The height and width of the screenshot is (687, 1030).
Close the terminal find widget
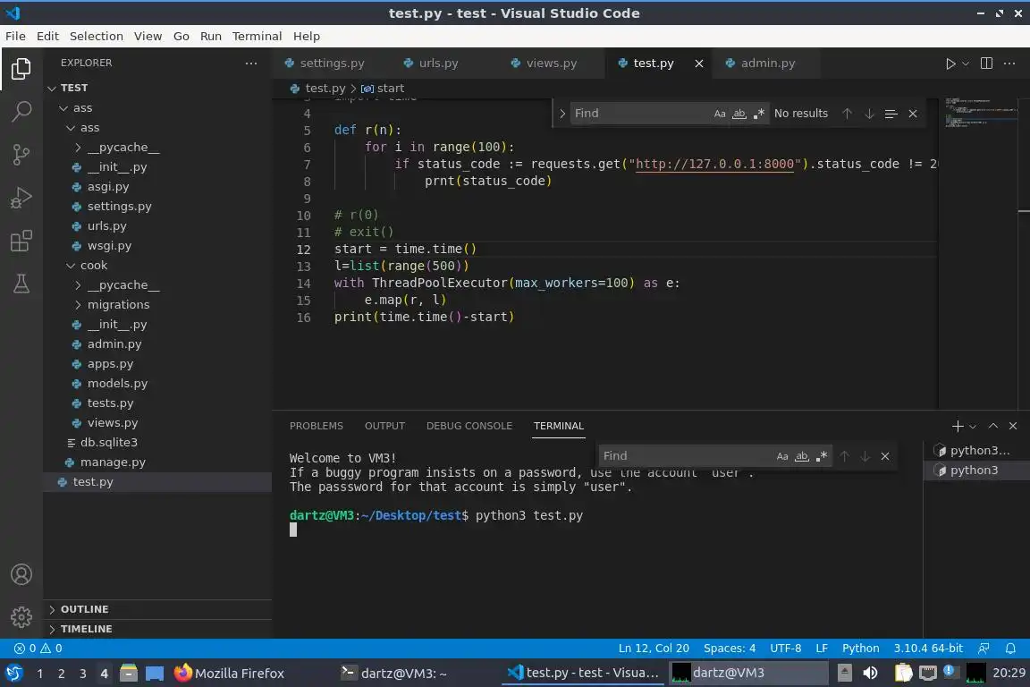[x=885, y=456]
